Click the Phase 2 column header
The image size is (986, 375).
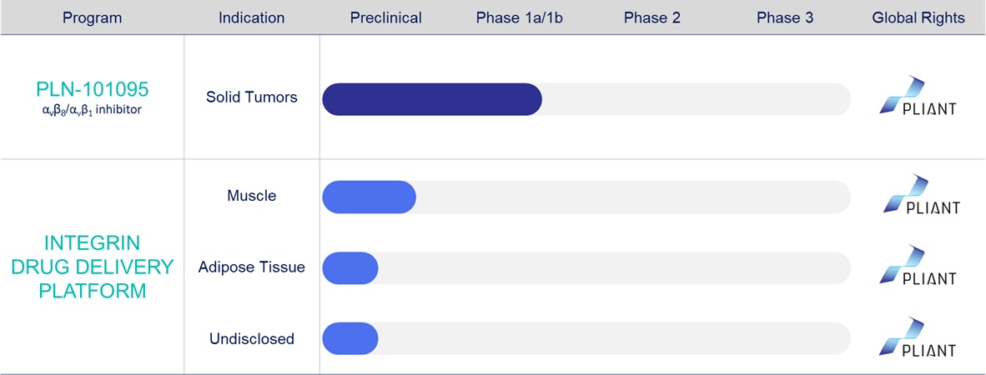[652, 17]
